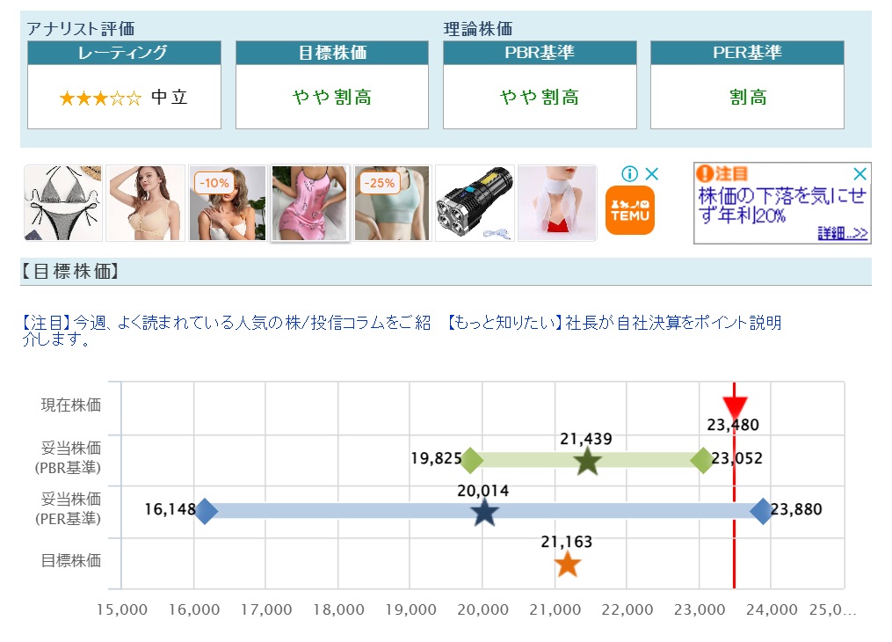This screenshot has height=642, width=892.
Task: Click the white scarf ad thumbnail
Action: click(x=557, y=203)
